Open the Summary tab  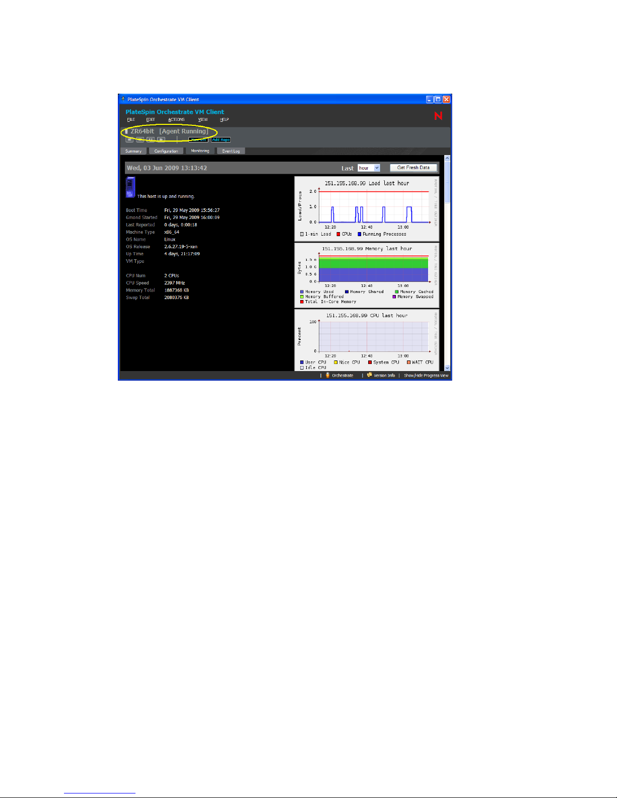point(133,151)
